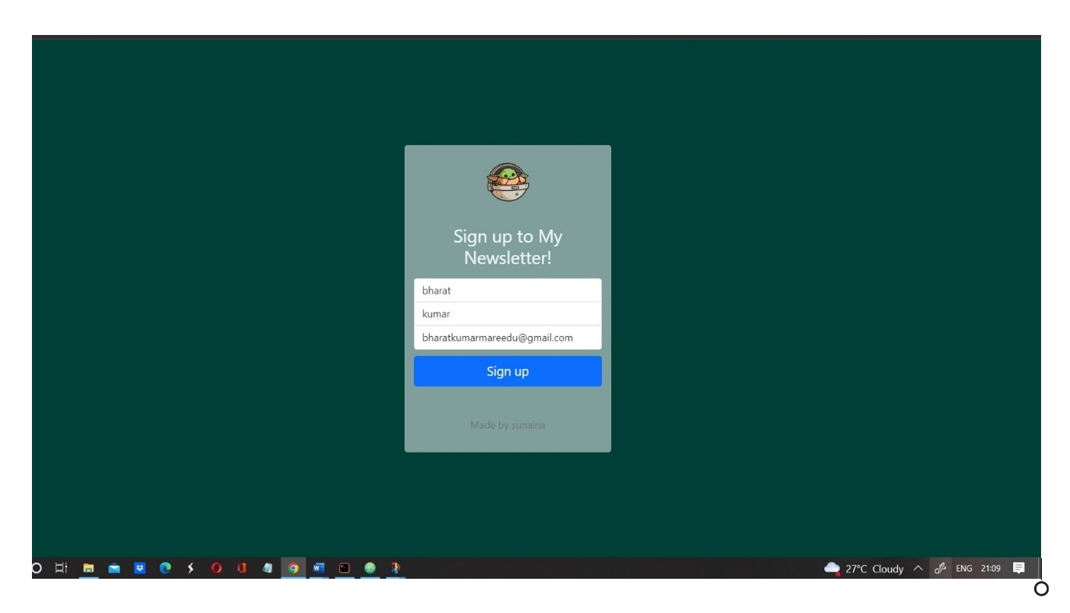The height and width of the screenshot is (613, 1070).
Task: Open File Explorer from the taskbar
Action: pyautogui.click(x=88, y=568)
